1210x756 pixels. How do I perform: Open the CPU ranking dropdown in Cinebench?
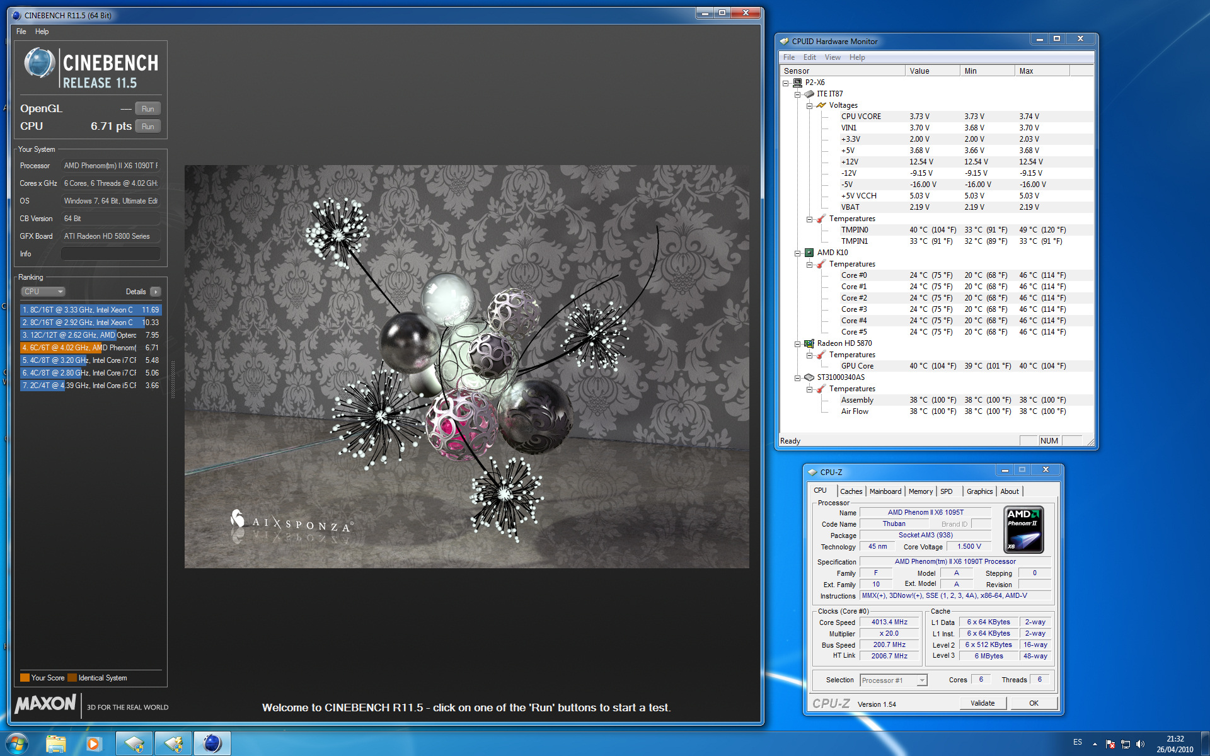tap(43, 292)
